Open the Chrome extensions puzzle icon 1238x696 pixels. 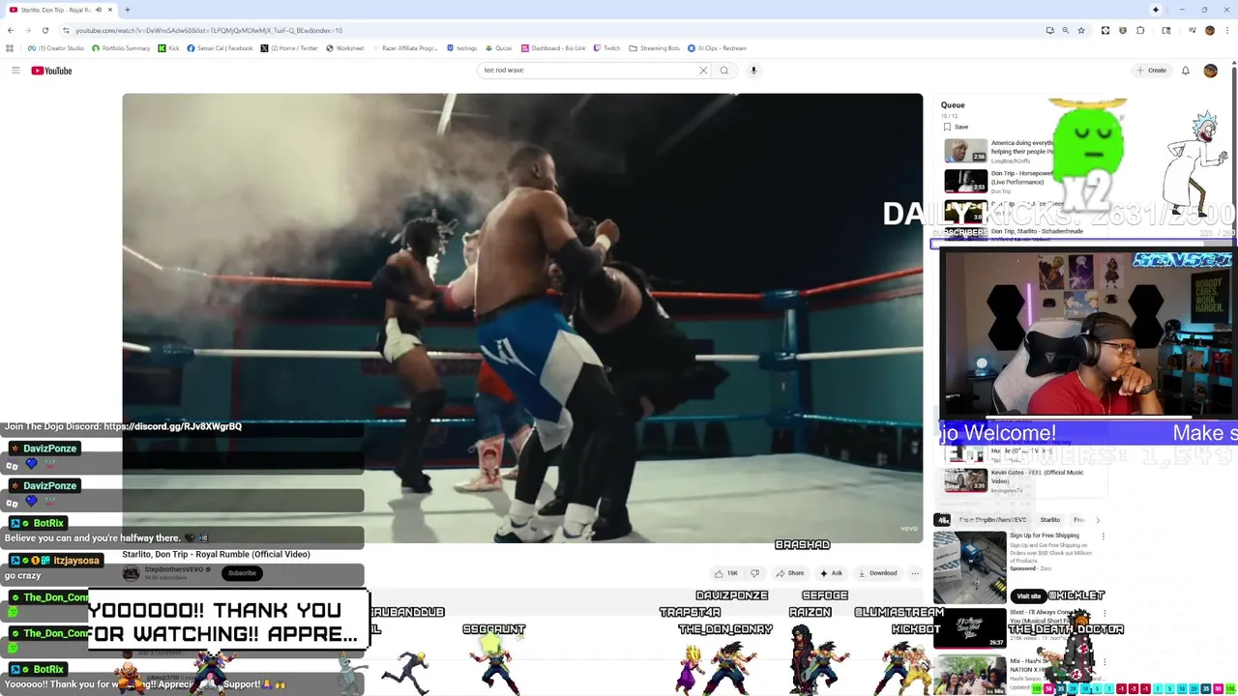tap(1140, 30)
